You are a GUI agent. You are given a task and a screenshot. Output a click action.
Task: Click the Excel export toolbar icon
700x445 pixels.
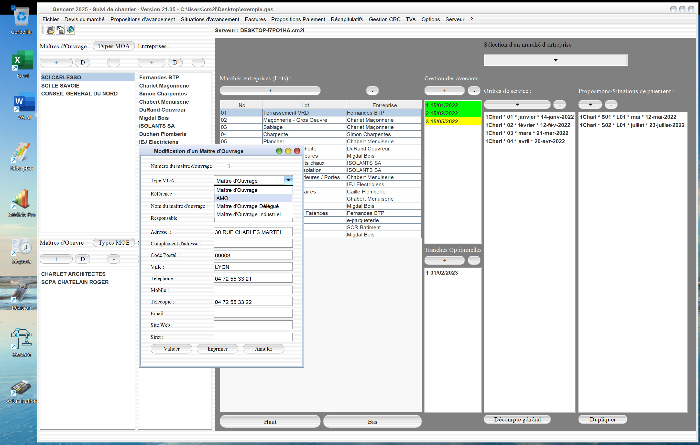click(x=61, y=30)
